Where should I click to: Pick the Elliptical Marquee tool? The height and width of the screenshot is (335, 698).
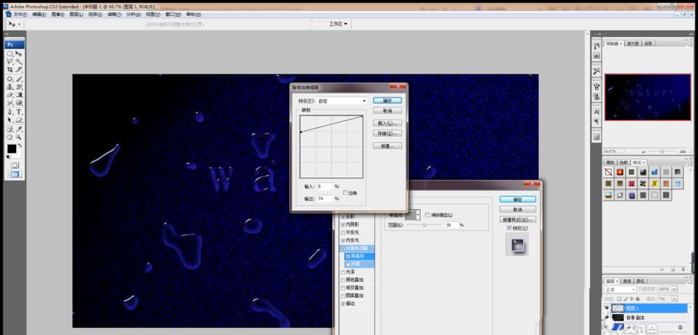tap(10, 54)
